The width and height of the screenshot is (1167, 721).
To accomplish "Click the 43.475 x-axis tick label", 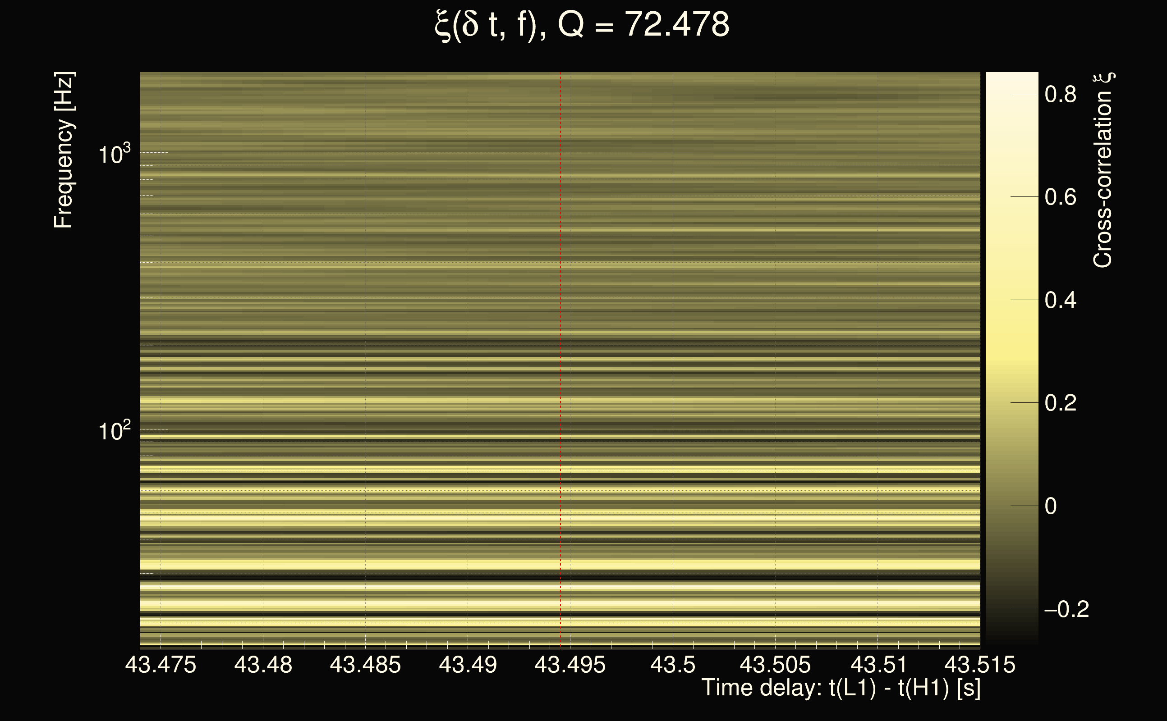I will pyautogui.click(x=161, y=665).
